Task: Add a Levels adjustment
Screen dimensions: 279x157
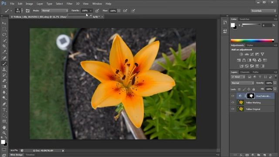Action: 247,54
